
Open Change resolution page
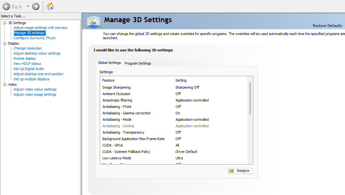click(28, 48)
